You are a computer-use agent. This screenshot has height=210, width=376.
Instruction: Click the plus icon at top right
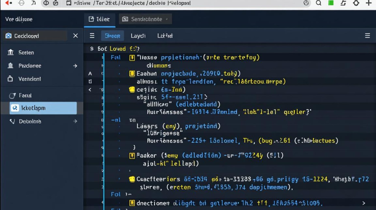(369, 3)
